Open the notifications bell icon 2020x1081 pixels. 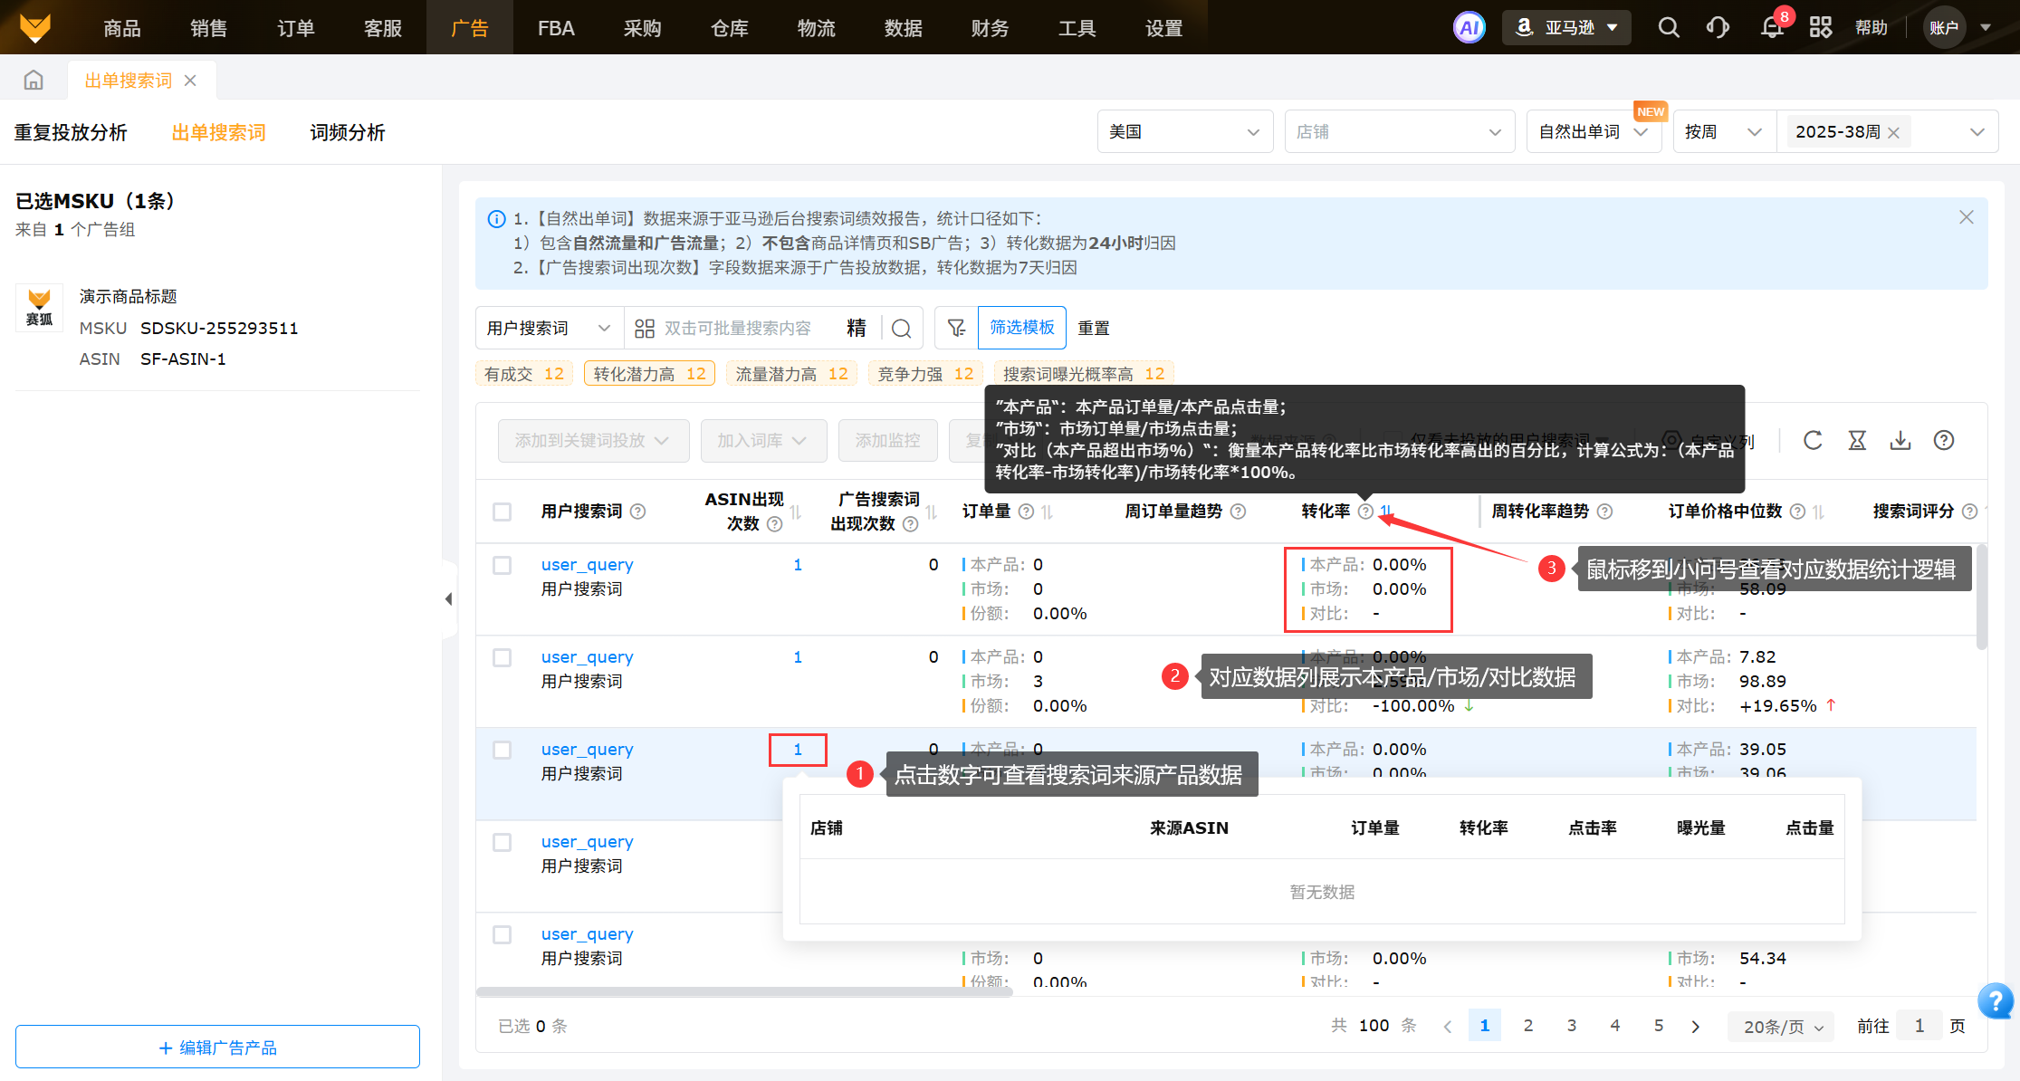point(1772,27)
